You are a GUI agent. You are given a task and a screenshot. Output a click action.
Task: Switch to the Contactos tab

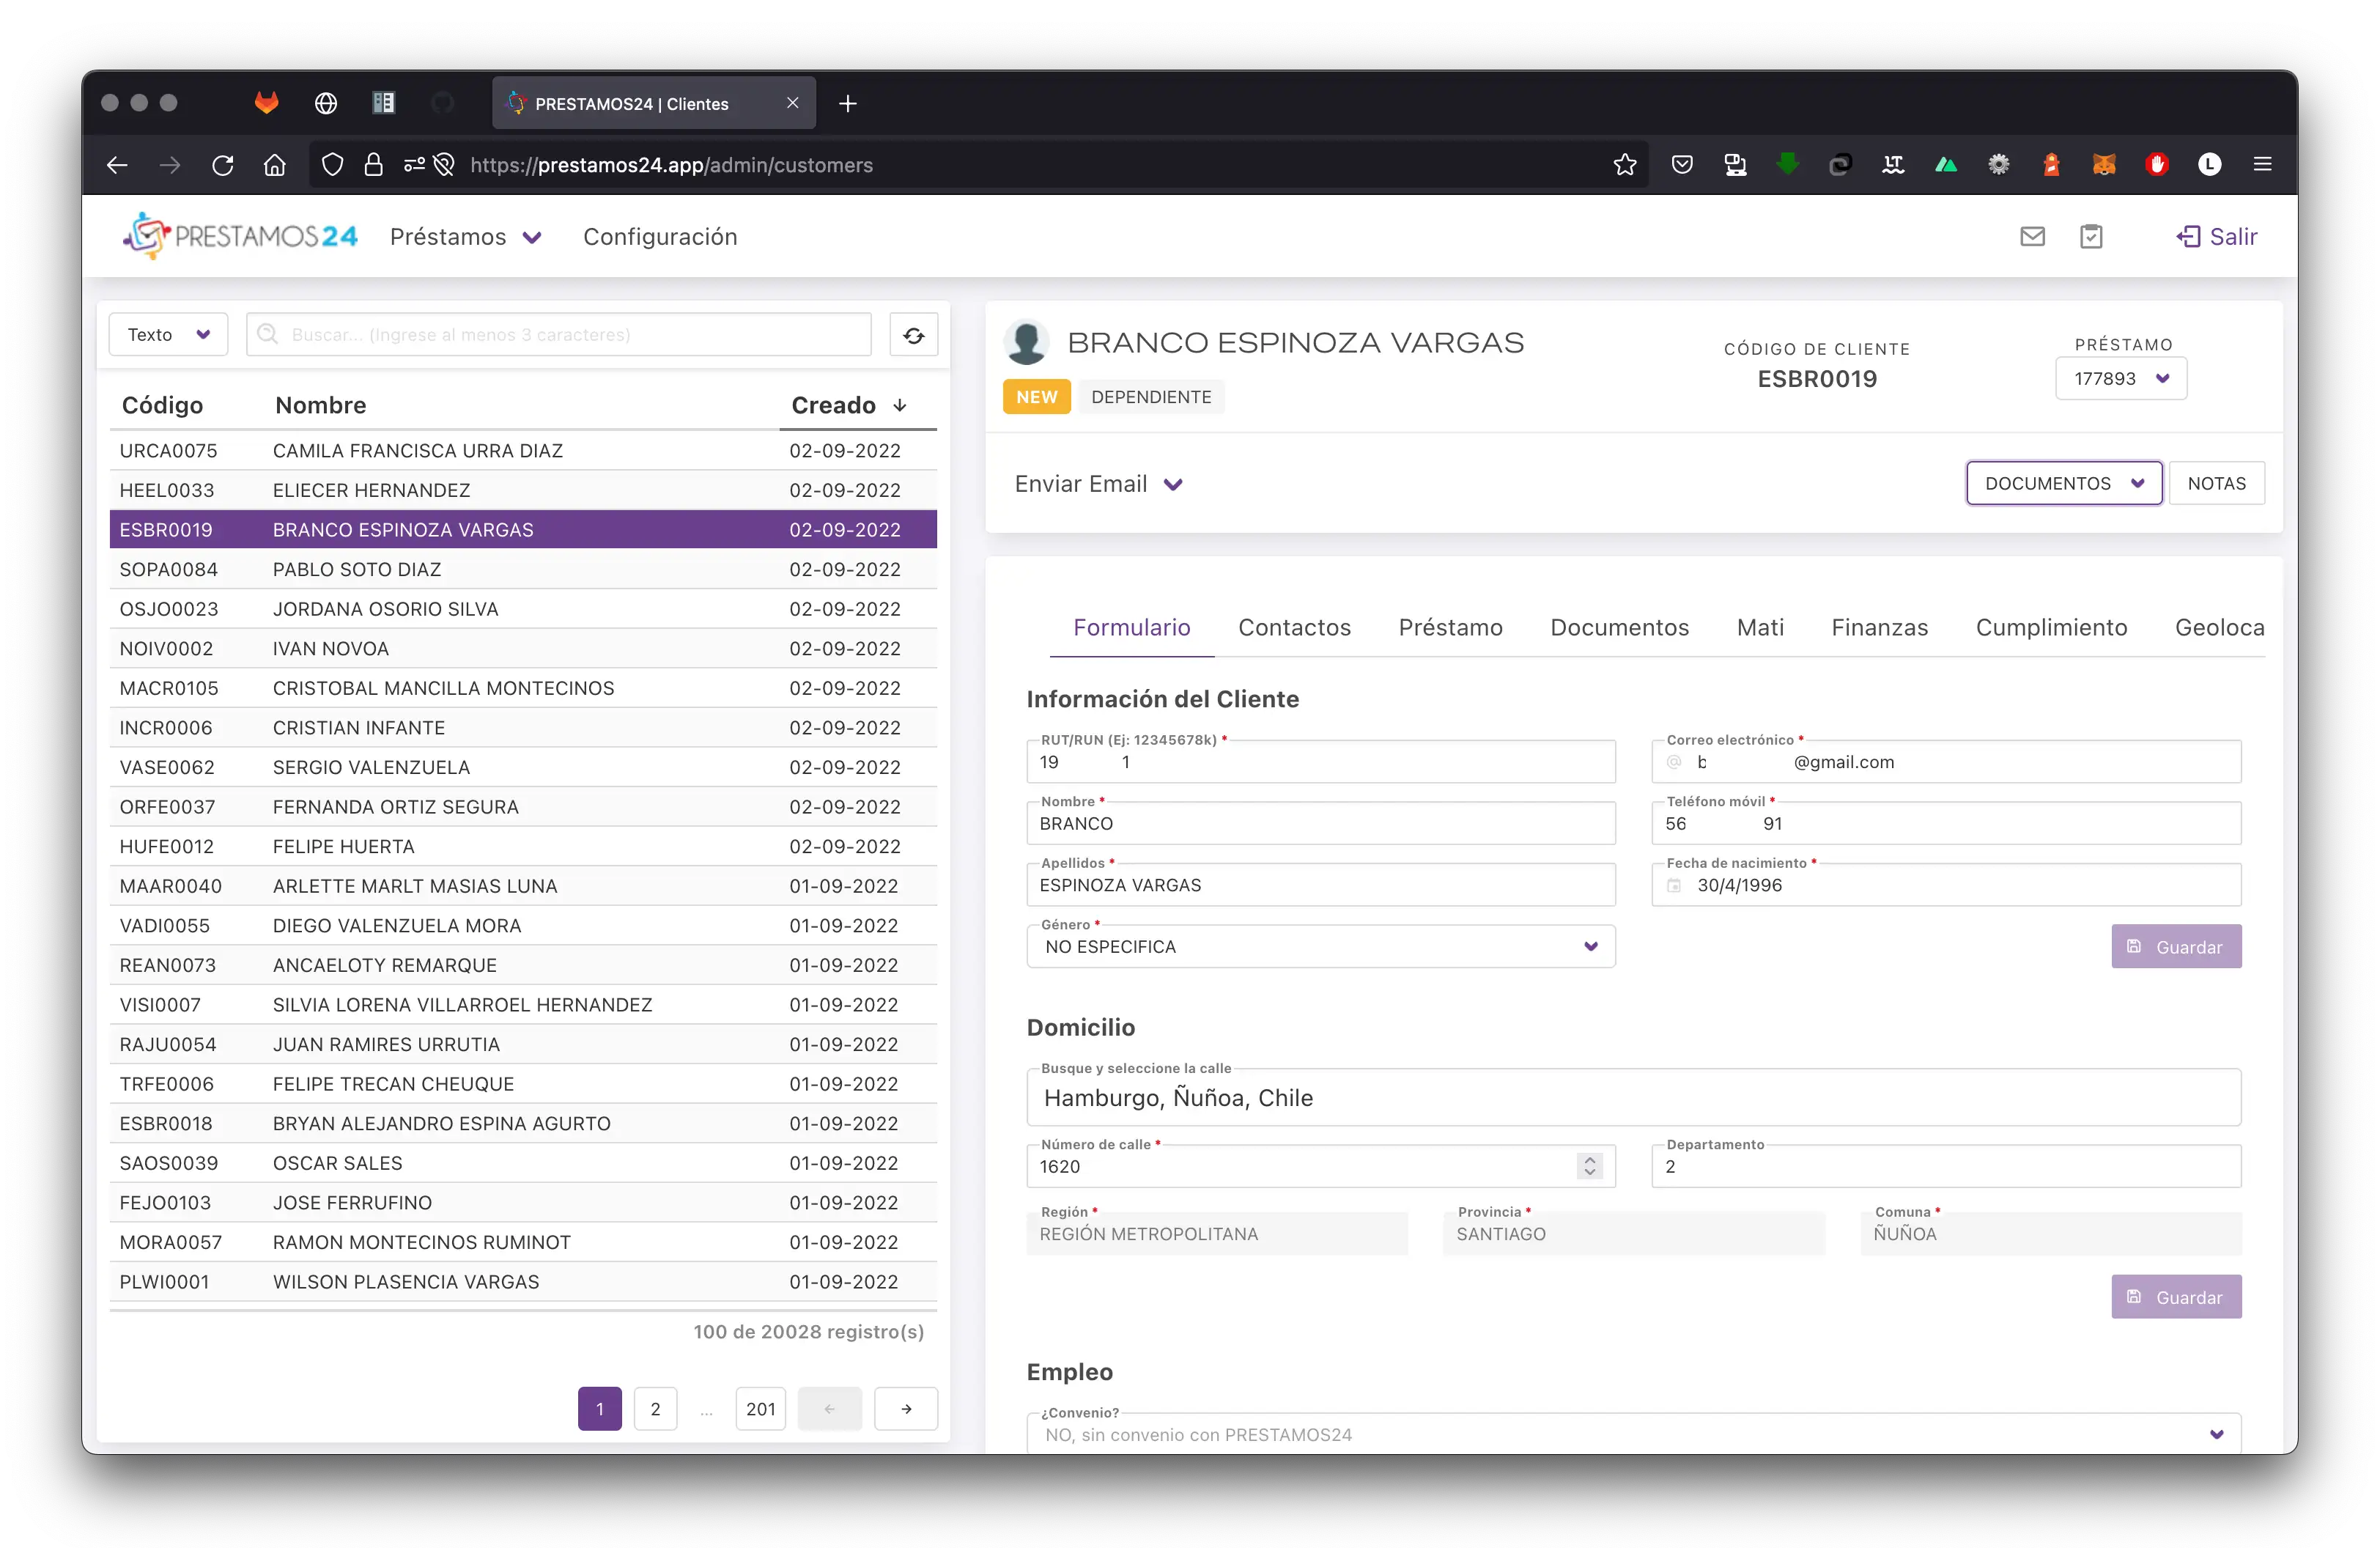pyautogui.click(x=1294, y=628)
